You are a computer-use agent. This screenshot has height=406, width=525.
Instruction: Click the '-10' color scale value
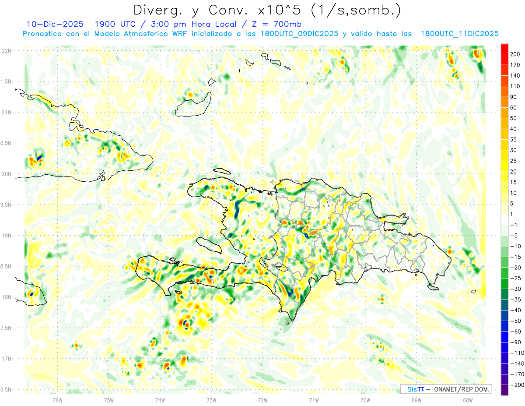point(515,246)
